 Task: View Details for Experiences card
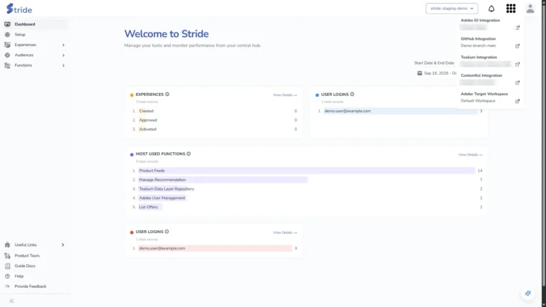[x=285, y=95]
